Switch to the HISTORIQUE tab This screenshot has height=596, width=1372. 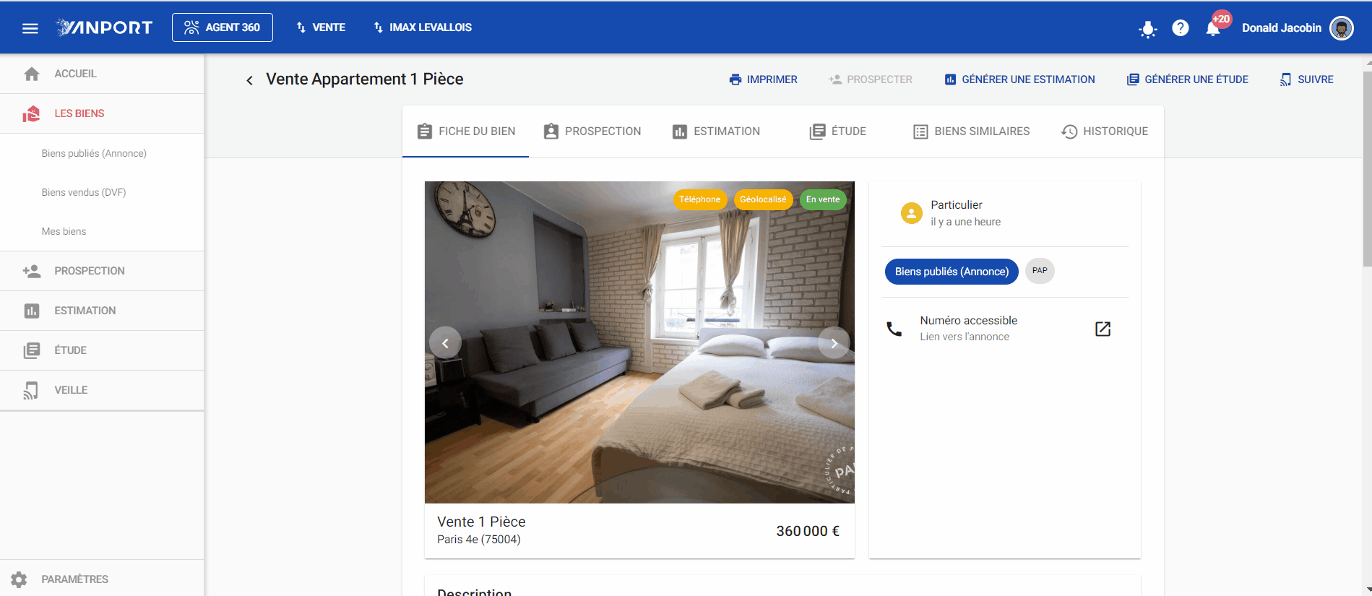click(1105, 131)
